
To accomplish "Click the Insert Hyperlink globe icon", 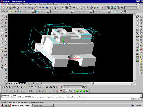I will point(47,7).
